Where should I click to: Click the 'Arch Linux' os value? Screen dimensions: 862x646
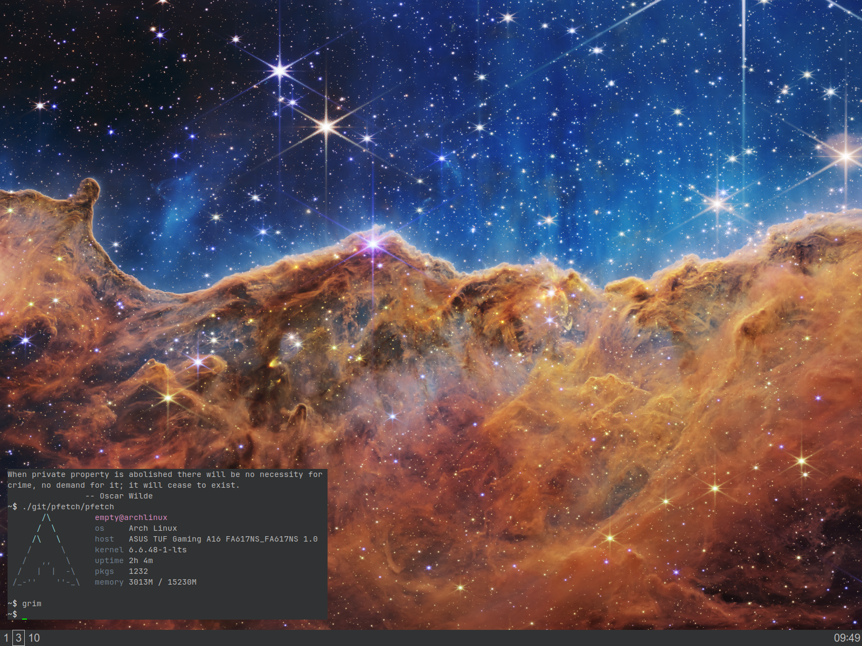click(x=153, y=529)
